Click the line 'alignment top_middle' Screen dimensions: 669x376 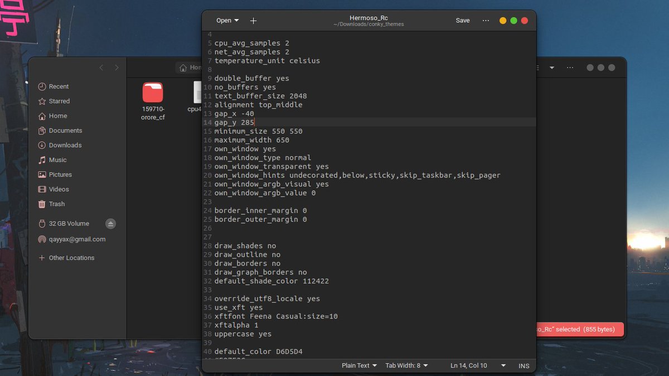click(259, 105)
